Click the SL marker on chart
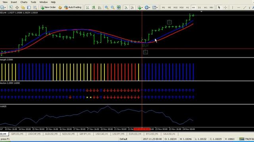254x142 pixels. (145, 52)
